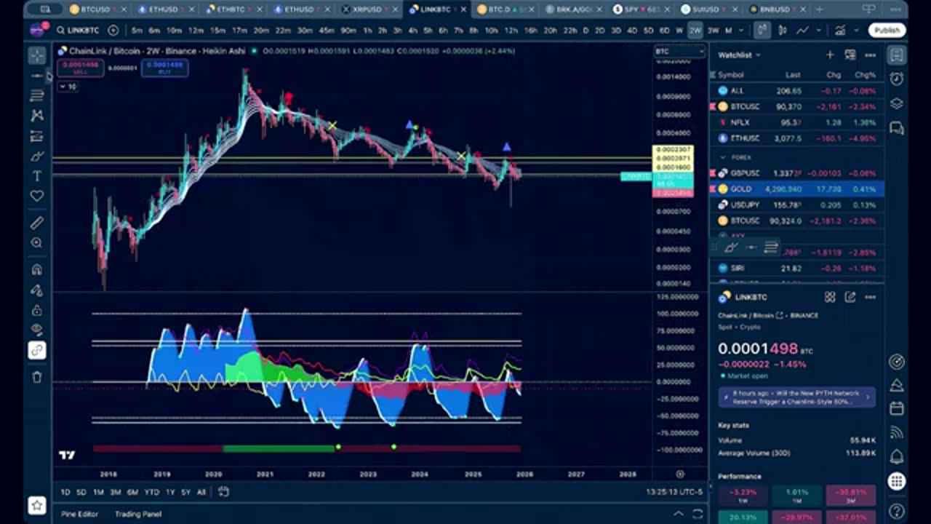Select the brush drawing tool
This screenshot has height=524, width=931.
pos(37,156)
